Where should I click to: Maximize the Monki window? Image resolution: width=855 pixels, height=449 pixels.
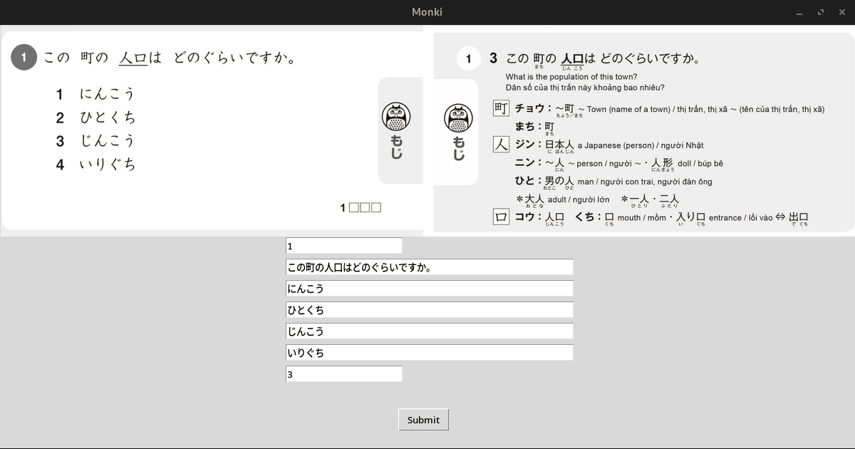821,12
